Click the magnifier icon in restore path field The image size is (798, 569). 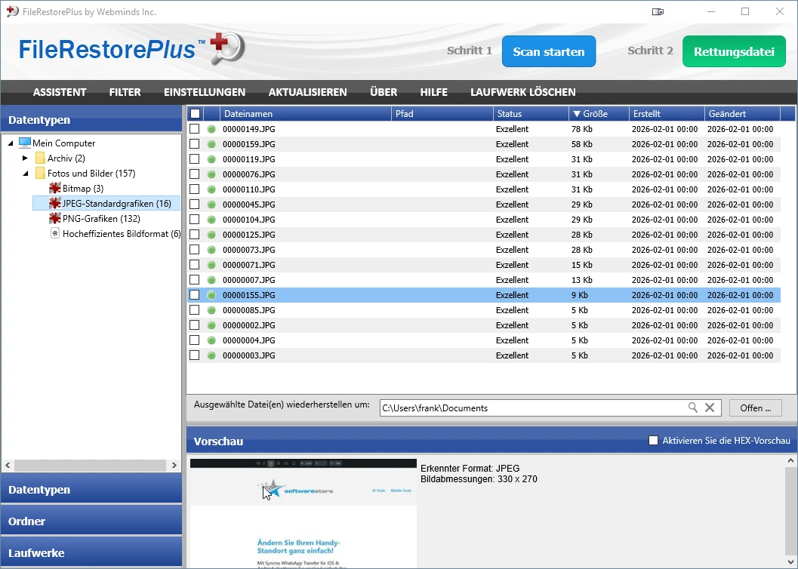pos(692,408)
